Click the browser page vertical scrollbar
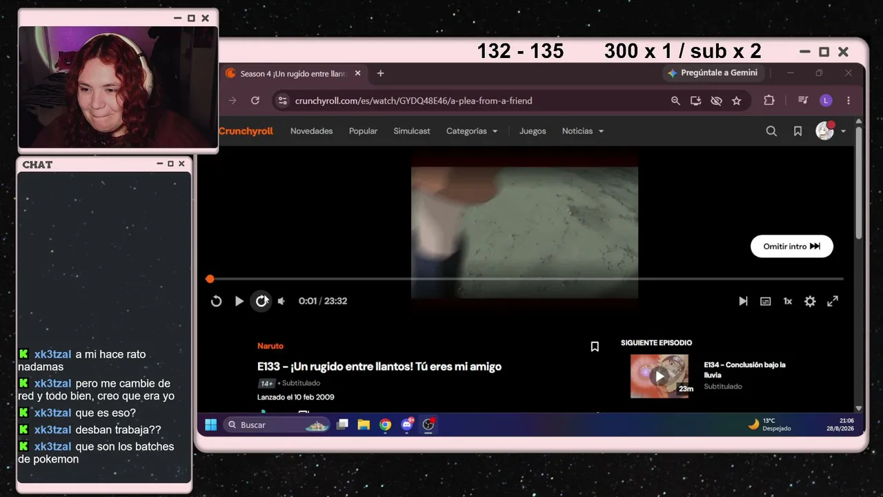 pos(859,184)
